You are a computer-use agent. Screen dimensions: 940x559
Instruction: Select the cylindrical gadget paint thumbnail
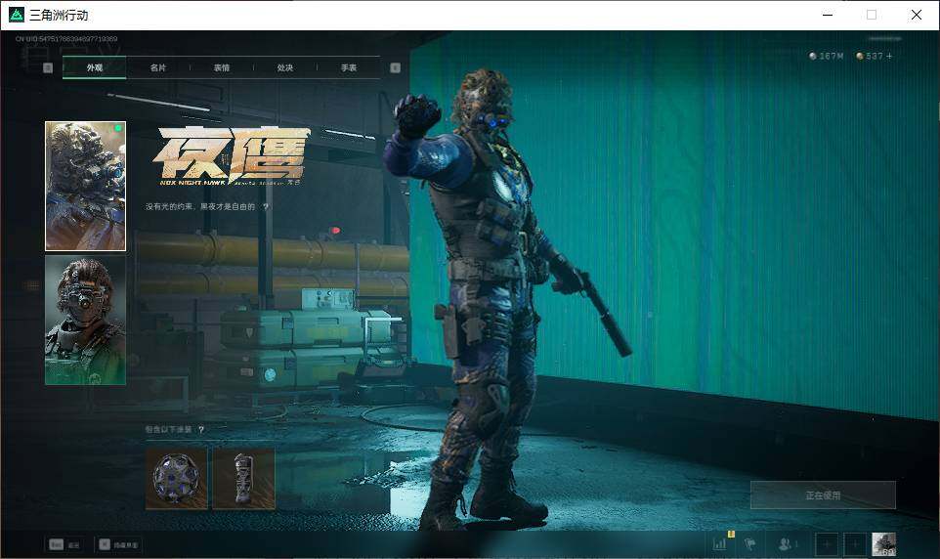243,478
